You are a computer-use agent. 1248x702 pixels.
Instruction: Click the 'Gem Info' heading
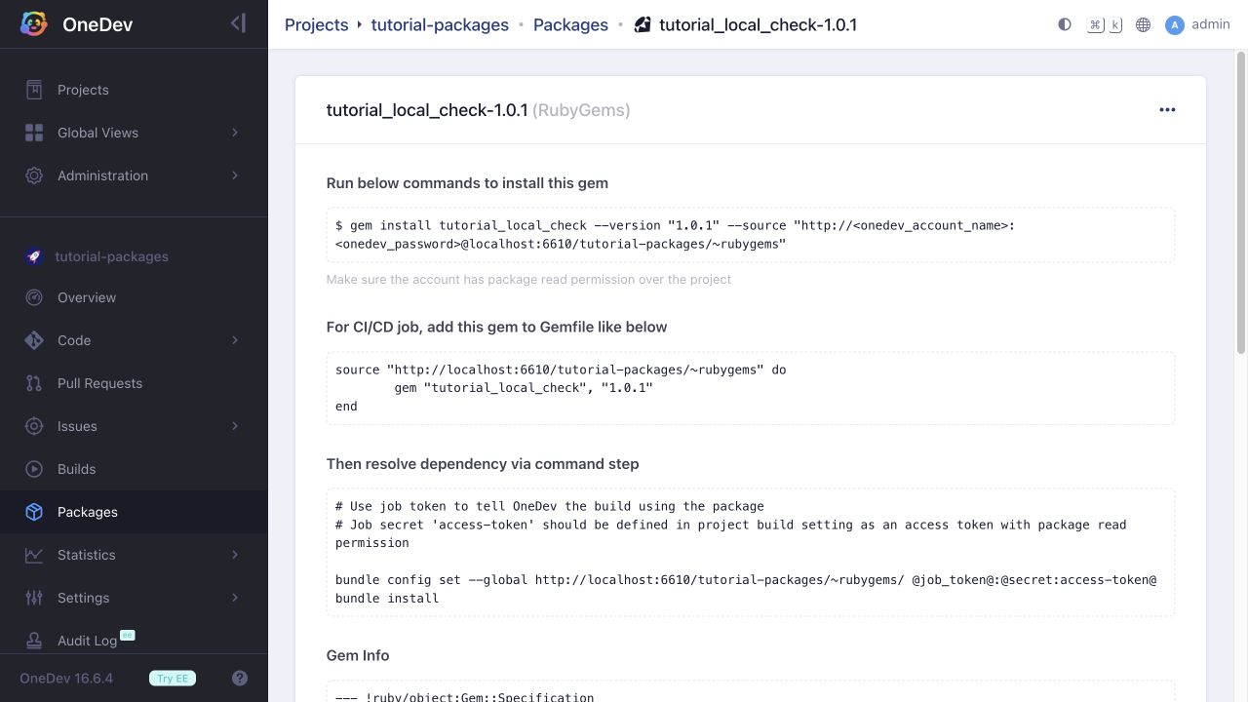(358, 655)
